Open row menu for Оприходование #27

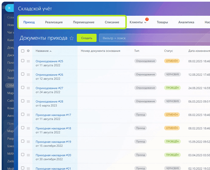[28, 88]
